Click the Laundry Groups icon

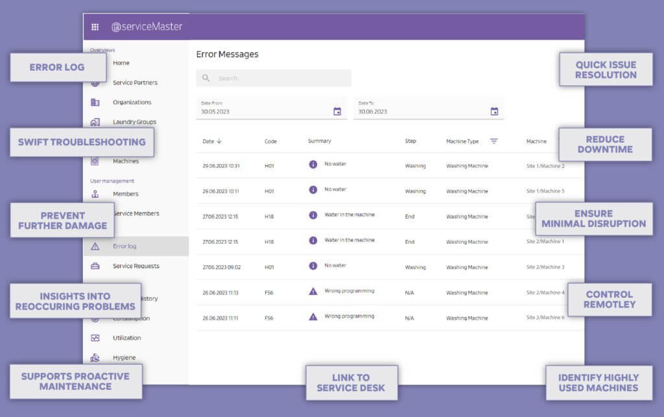coord(95,122)
